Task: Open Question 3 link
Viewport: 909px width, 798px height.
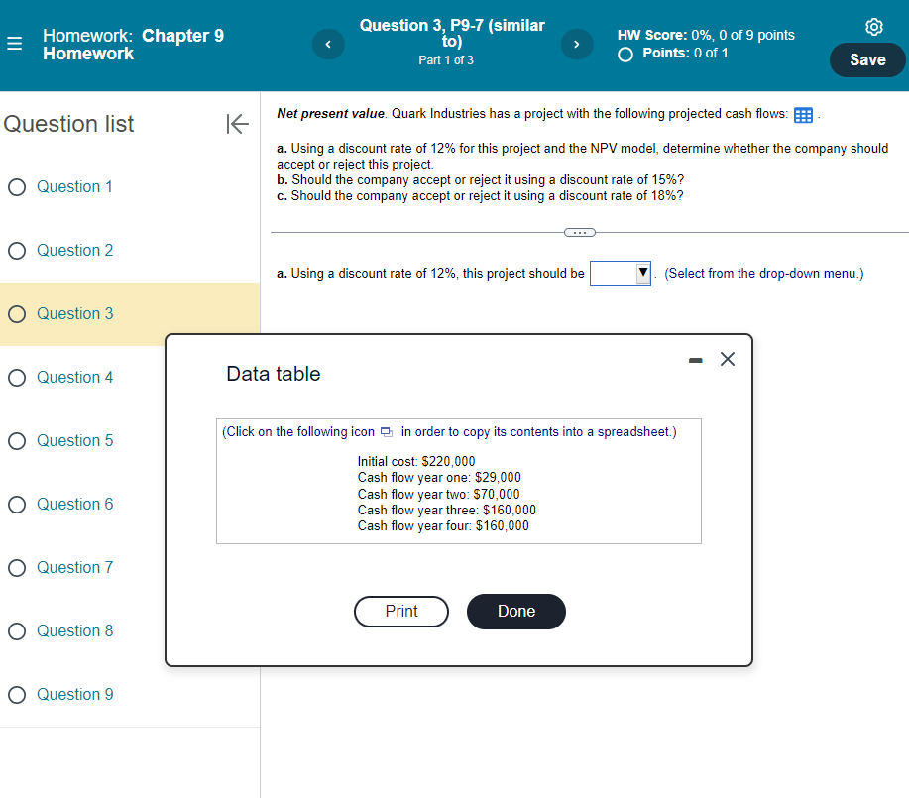Action: click(x=74, y=314)
